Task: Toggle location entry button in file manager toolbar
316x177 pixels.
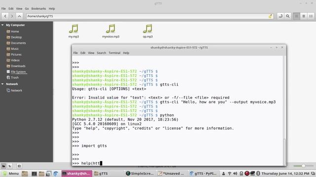Action: click(x=280, y=16)
